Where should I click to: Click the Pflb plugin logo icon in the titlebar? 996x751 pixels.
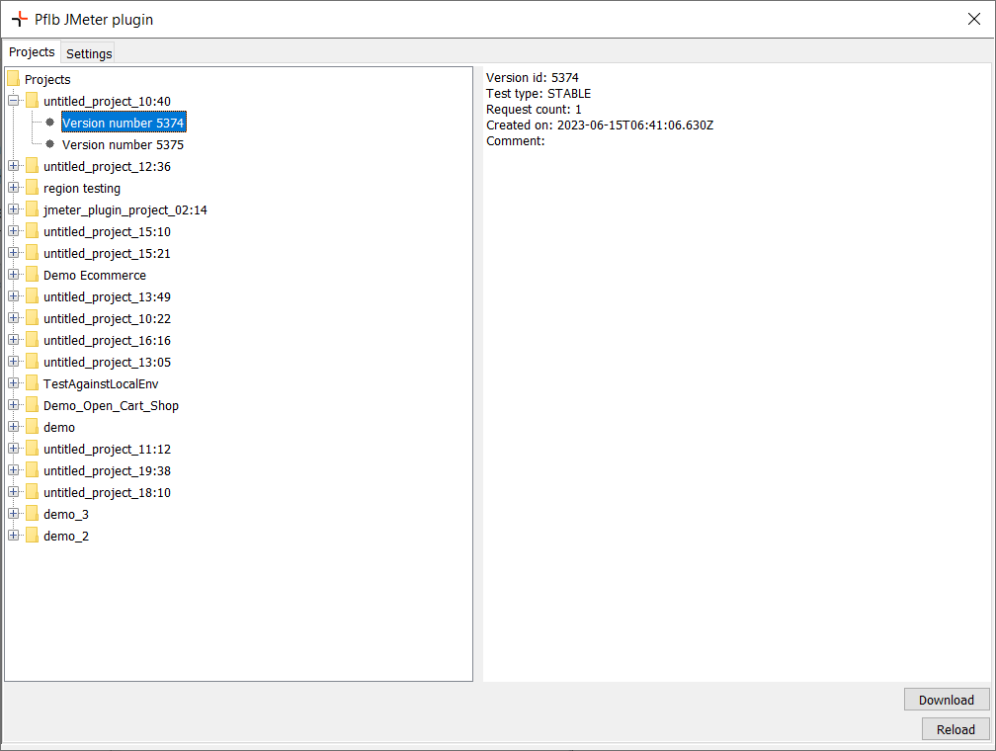coord(21,19)
